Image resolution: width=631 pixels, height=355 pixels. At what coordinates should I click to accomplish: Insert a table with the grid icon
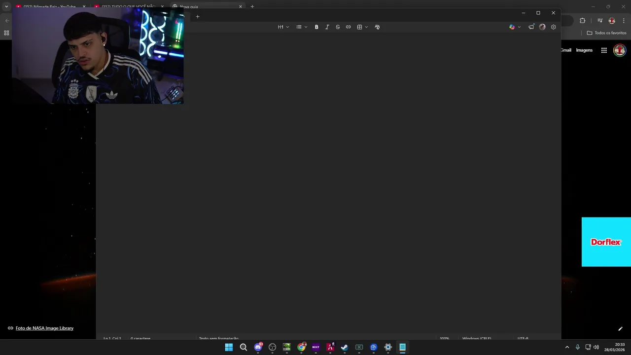point(359,27)
